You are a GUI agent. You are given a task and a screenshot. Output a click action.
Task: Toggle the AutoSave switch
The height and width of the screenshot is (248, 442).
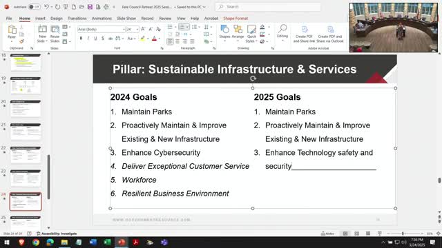(x=34, y=7)
